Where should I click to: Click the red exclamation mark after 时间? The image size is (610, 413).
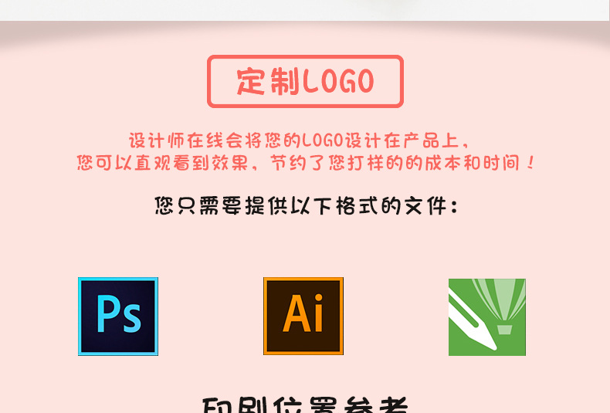tap(530, 163)
